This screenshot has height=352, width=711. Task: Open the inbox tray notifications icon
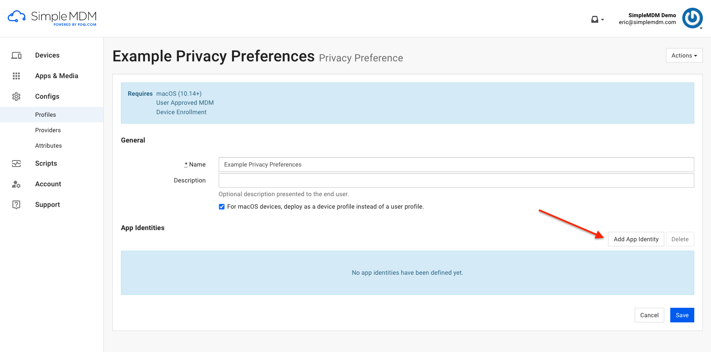click(595, 19)
